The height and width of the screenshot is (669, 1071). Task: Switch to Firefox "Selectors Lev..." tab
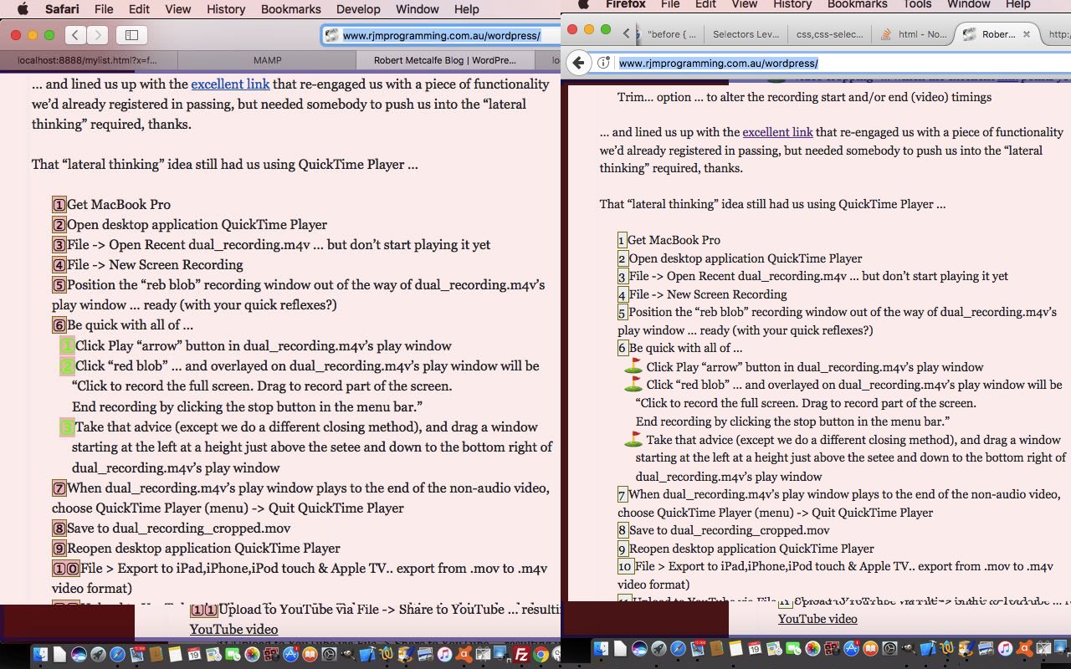746,34
